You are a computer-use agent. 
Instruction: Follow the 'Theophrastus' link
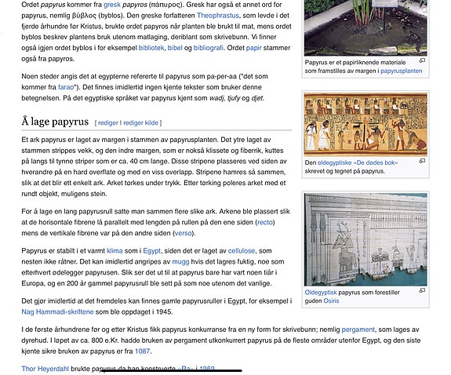click(x=218, y=16)
